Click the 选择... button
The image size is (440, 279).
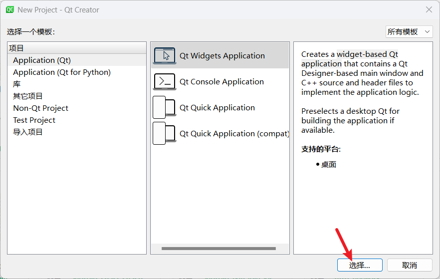[360, 265]
